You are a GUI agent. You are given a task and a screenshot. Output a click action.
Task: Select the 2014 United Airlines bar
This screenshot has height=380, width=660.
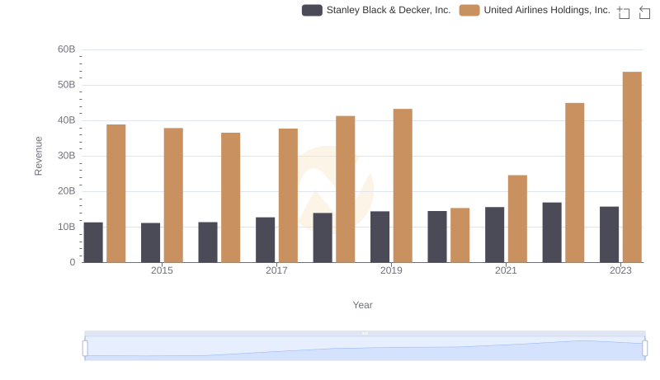(x=116, y=194)
